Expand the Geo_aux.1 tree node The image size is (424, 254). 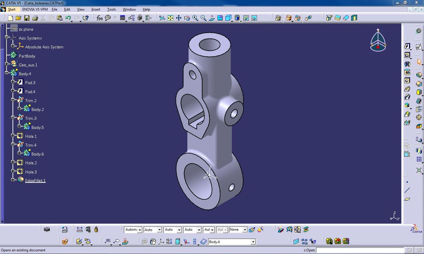click(x=7, y=64)
